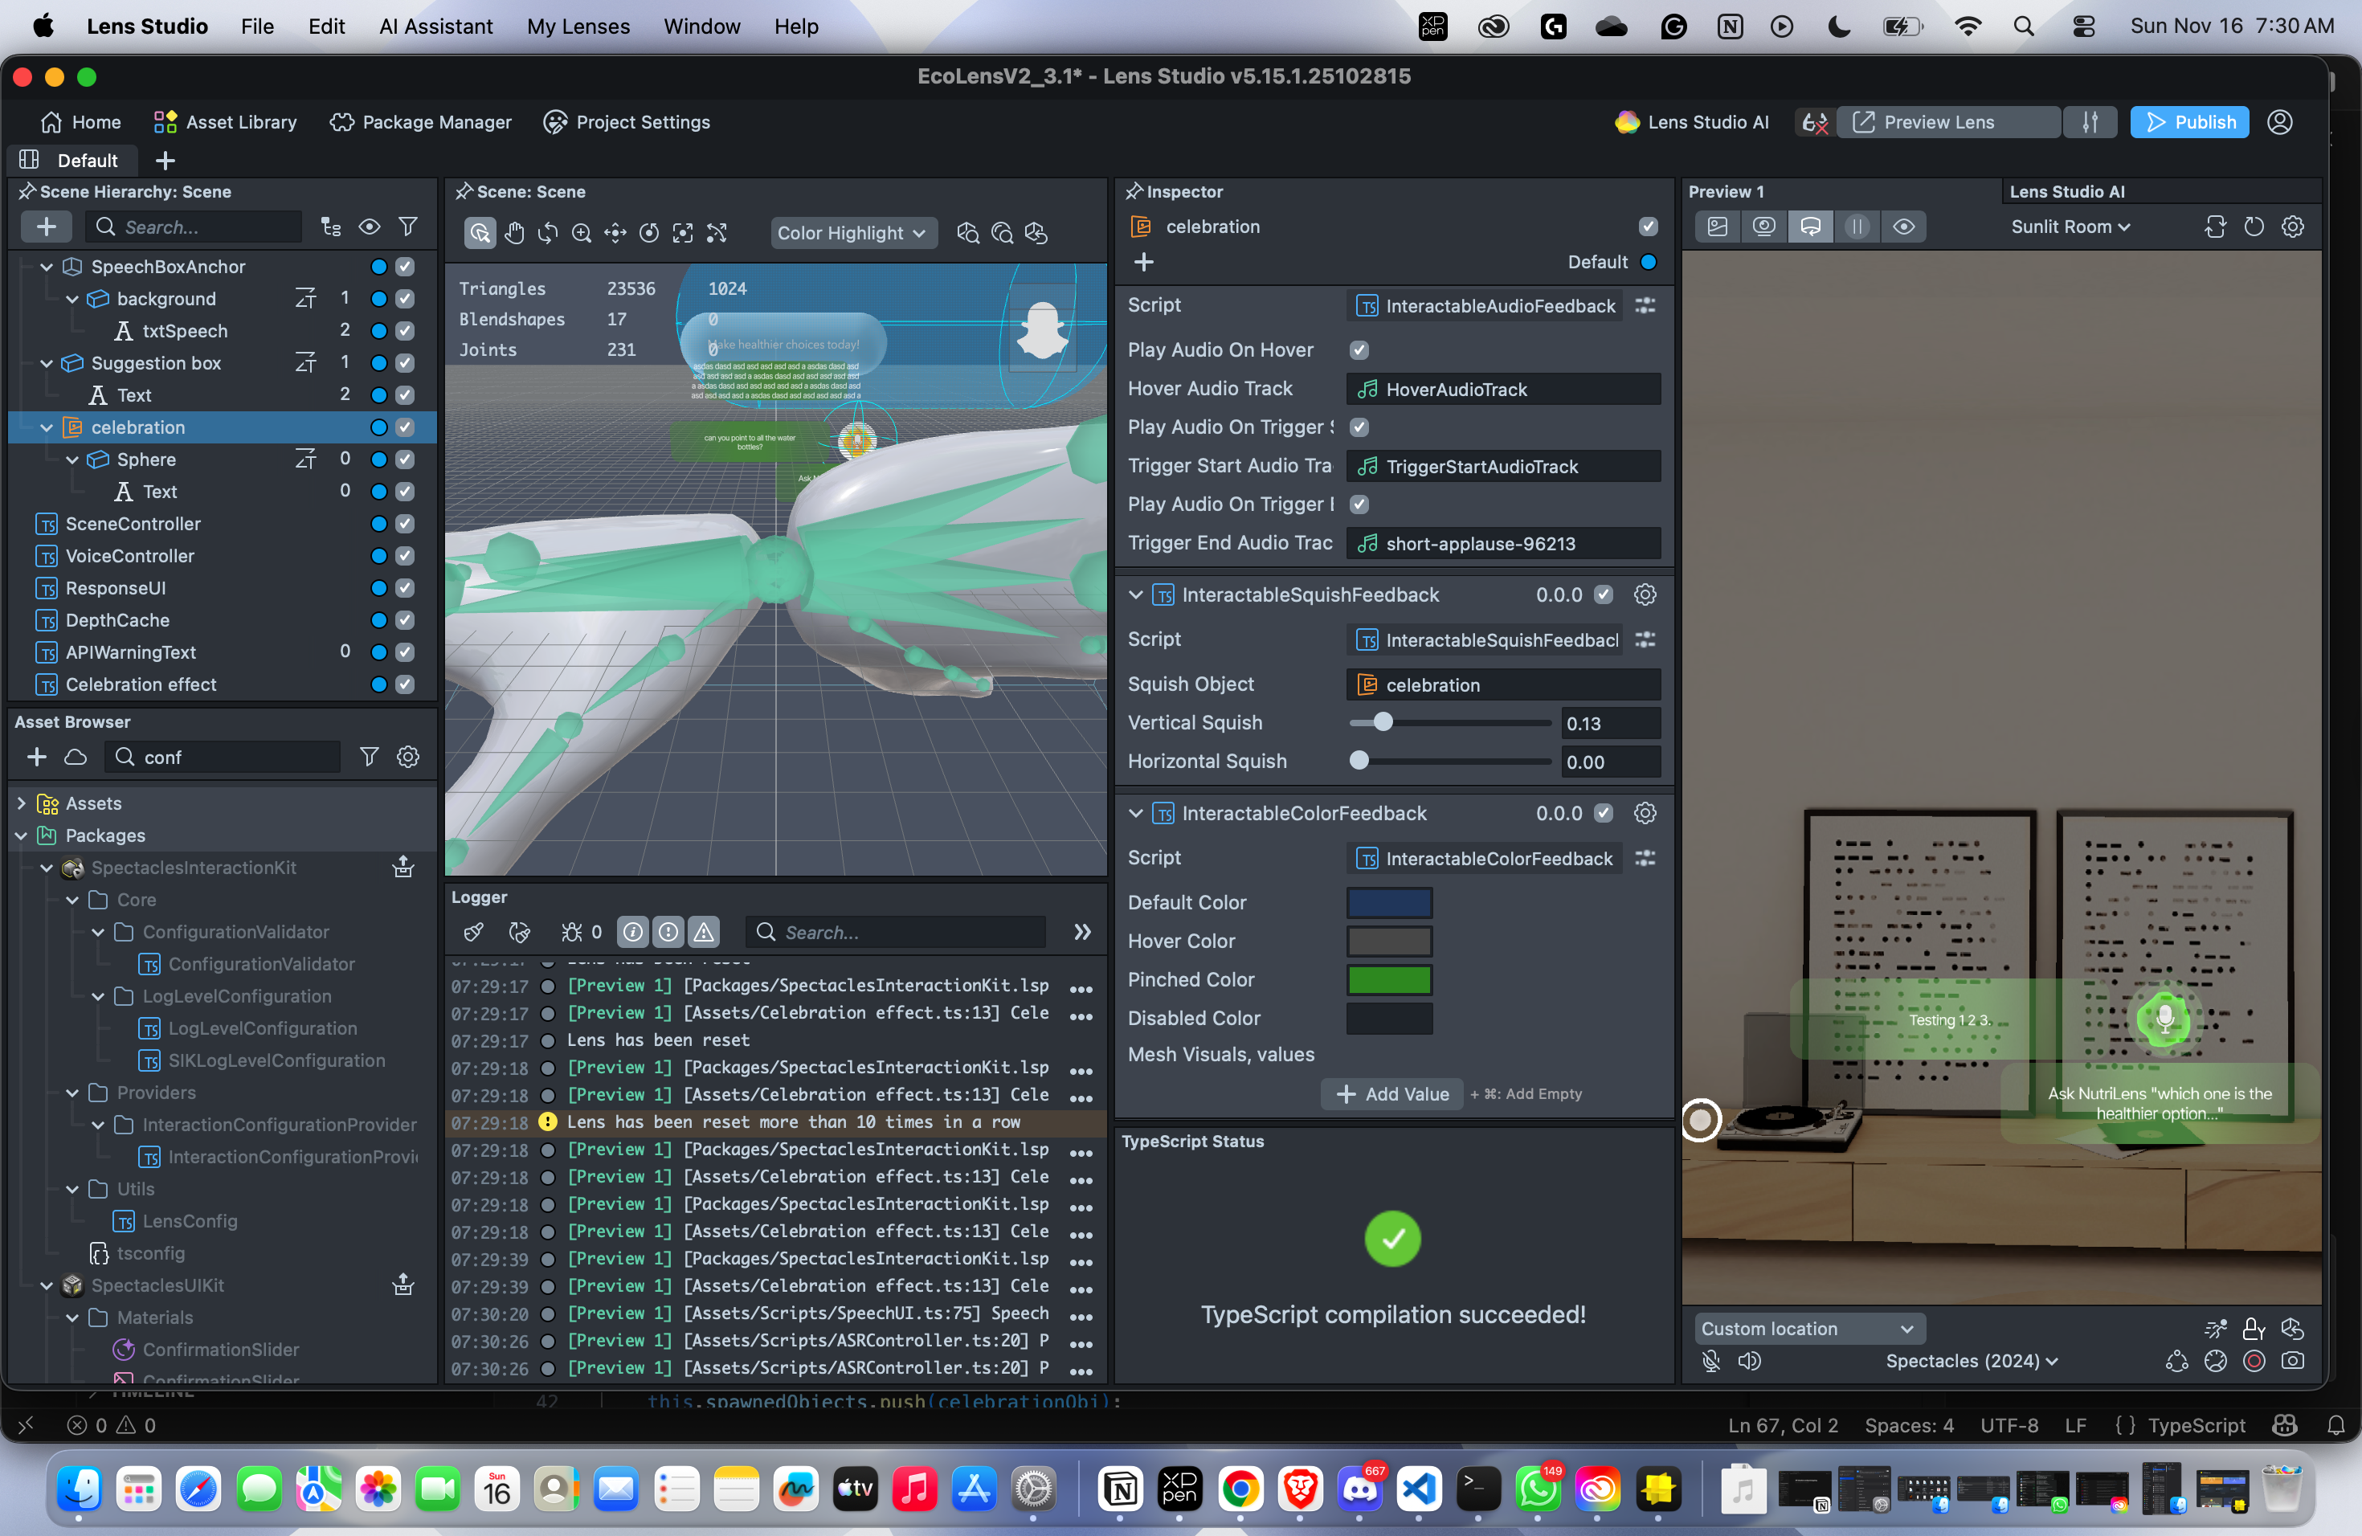
Task: Click the add object plus button in hierarchy
Action: pyautogui.click(x=46, y=227)
